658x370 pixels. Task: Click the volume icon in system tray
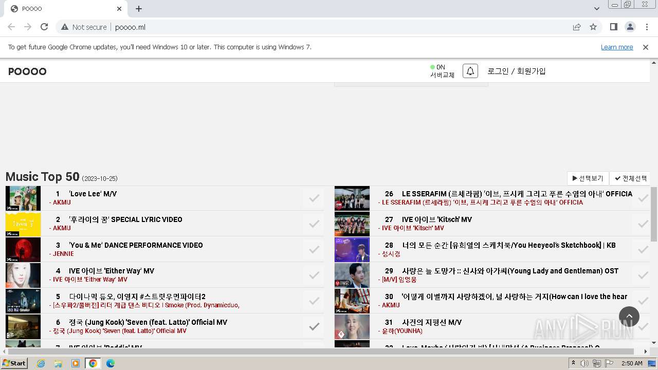(x=584, y=363)
